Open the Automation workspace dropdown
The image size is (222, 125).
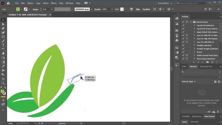[x=165, y=3]
